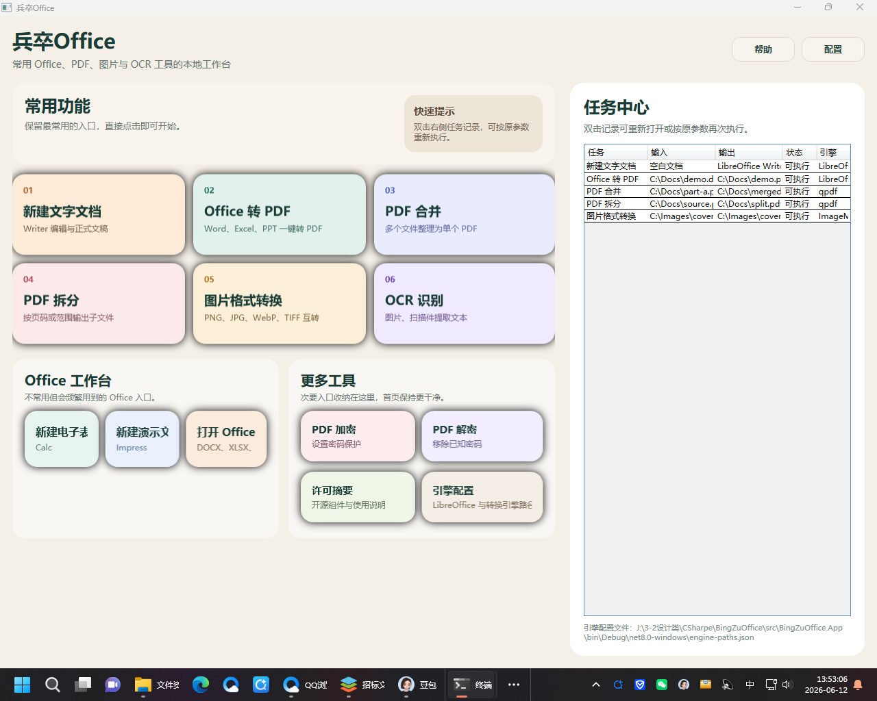
Task: Open the Windows Start menu
Action: [23, 685]
